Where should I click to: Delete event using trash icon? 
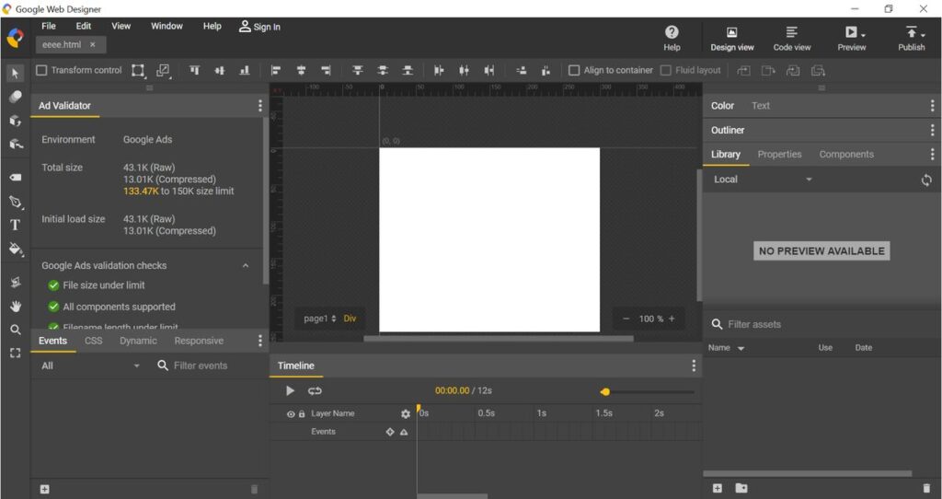(254, 489)
